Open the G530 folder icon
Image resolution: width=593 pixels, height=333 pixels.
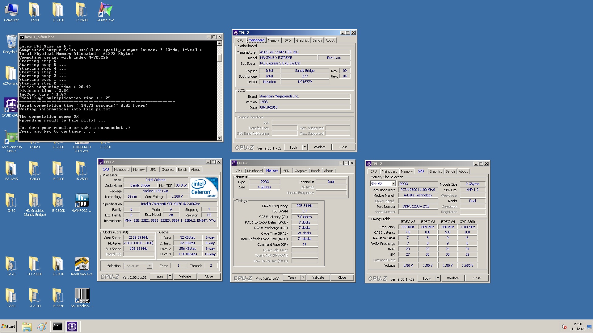pos(11,298)
